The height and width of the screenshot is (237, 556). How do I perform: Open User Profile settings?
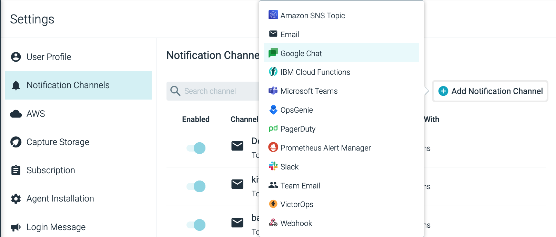coord(79,57)
